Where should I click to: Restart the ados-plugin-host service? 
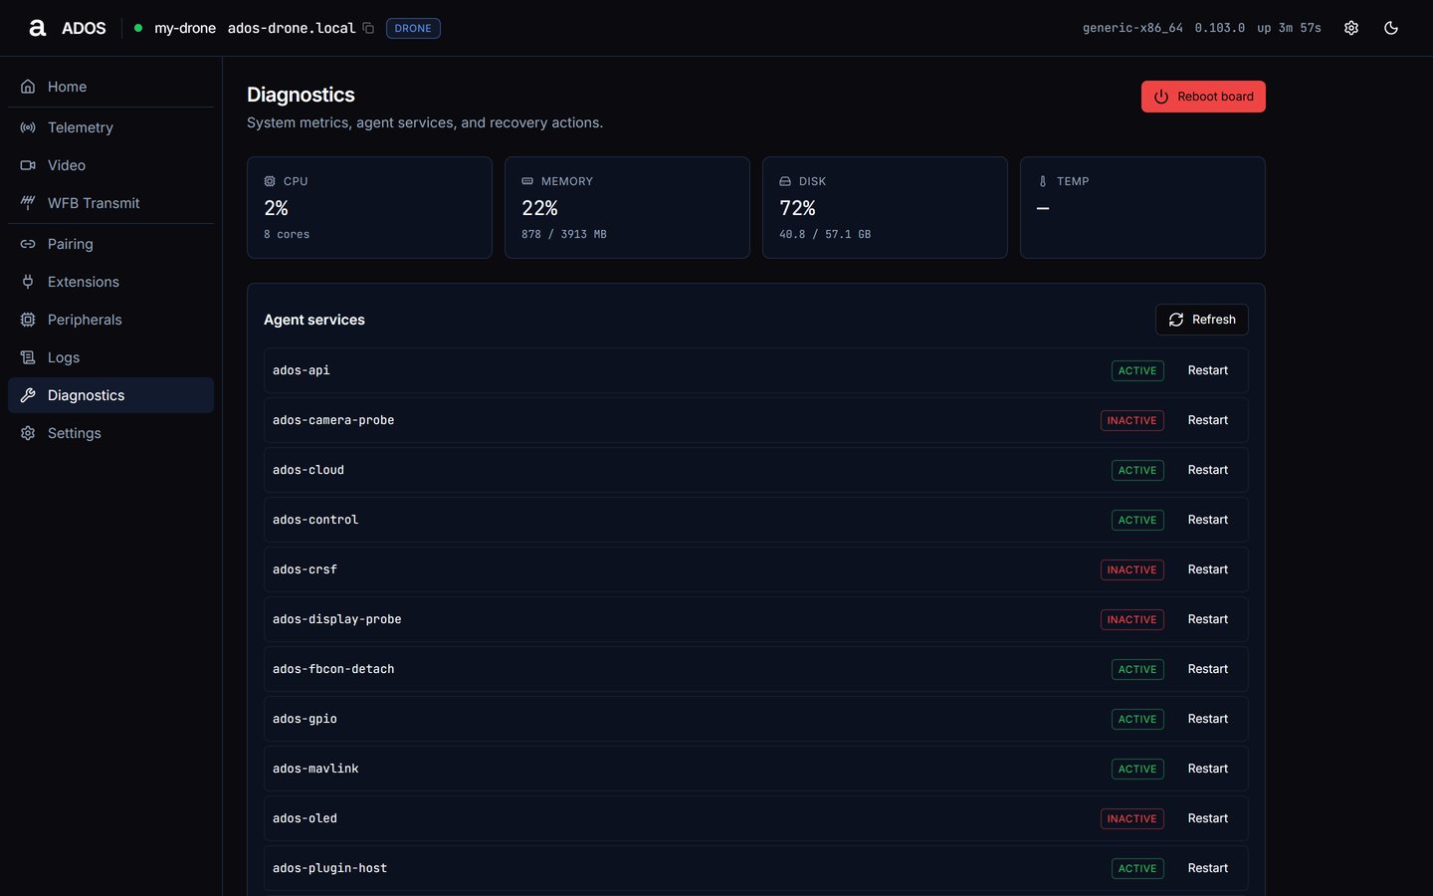tap(1208, 868)
